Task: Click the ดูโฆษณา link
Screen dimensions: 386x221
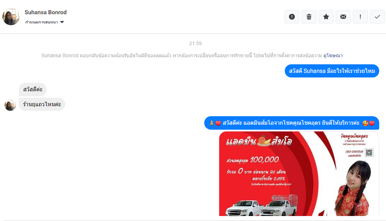Action: click(333, 56)
